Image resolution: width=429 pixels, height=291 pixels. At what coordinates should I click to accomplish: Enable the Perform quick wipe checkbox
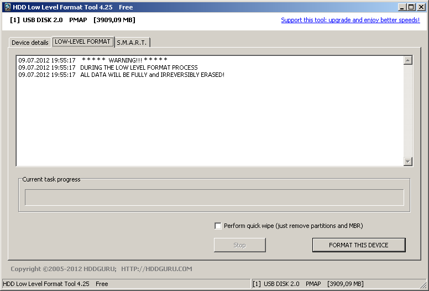coord(218,226)
